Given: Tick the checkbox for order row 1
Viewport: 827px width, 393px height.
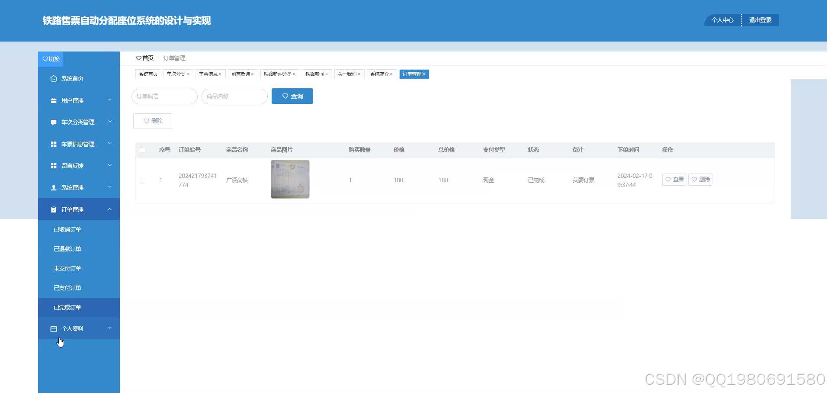Looking at the screenshot, I should [x=142, y=180].
